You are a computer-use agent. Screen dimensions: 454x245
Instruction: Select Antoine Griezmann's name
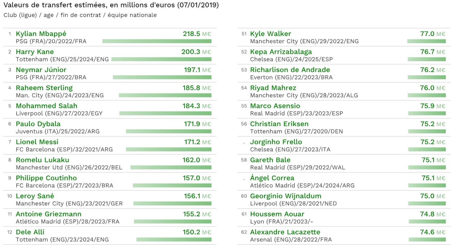pos(48,214)
